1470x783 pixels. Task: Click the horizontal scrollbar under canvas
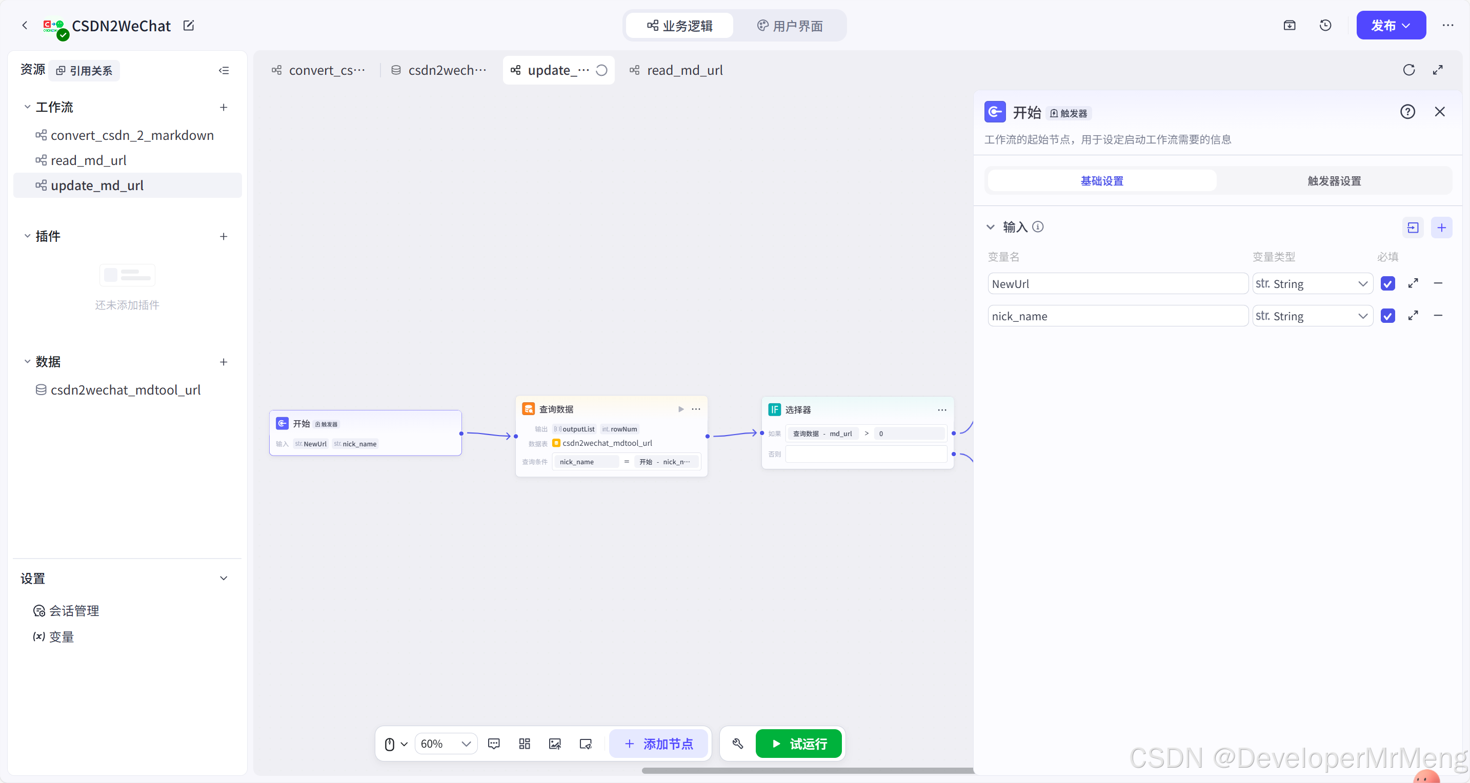click(x=807, y=770)
